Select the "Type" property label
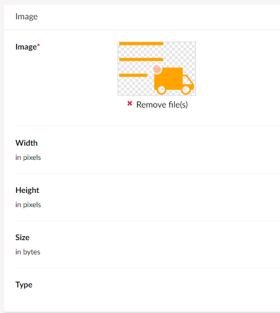Screen dimensions: 280x313 24,285
